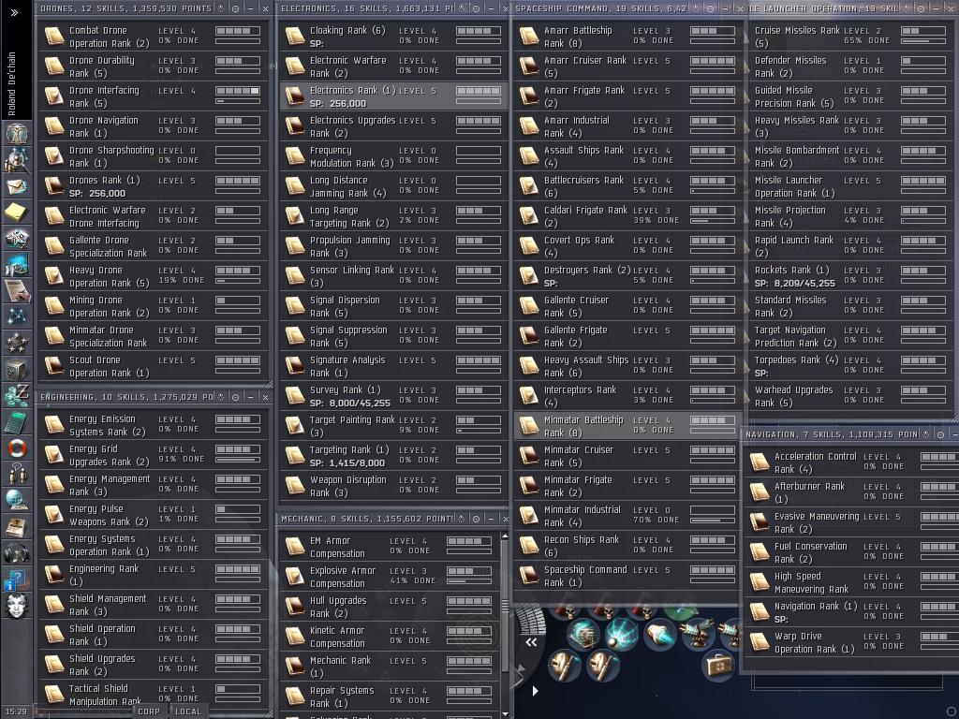Select the Electronics Rank (1) skill row
Image resolution: width=959 pixels, height=719 pixels.
[393, 96]
